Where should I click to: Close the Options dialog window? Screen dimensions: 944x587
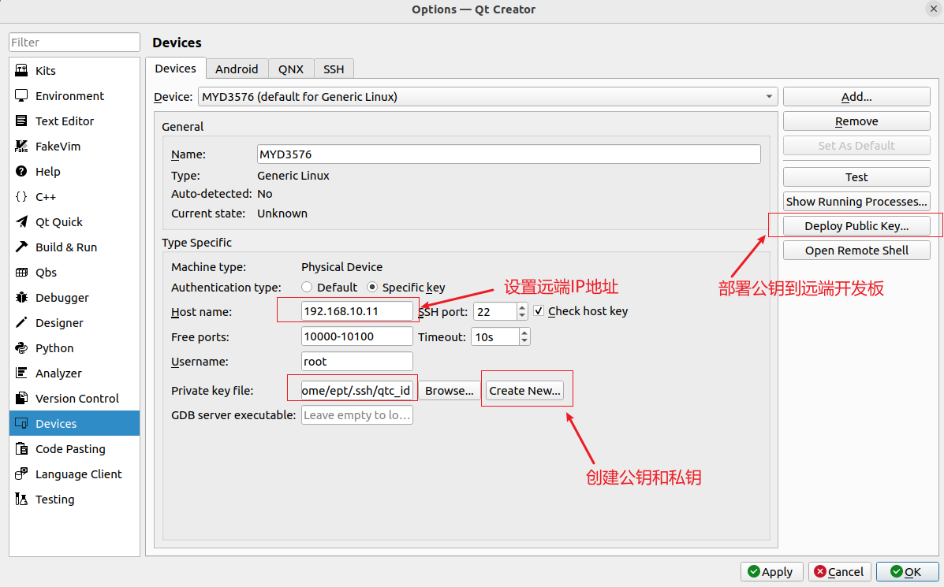pyautogui.click(x=933, y=9)
